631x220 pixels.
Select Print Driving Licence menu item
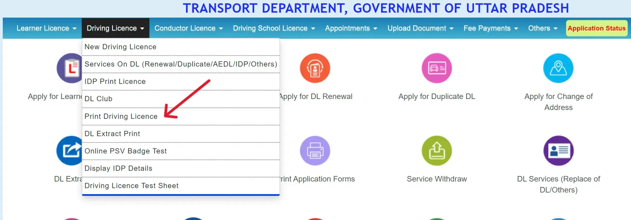[x=121, y=117]
